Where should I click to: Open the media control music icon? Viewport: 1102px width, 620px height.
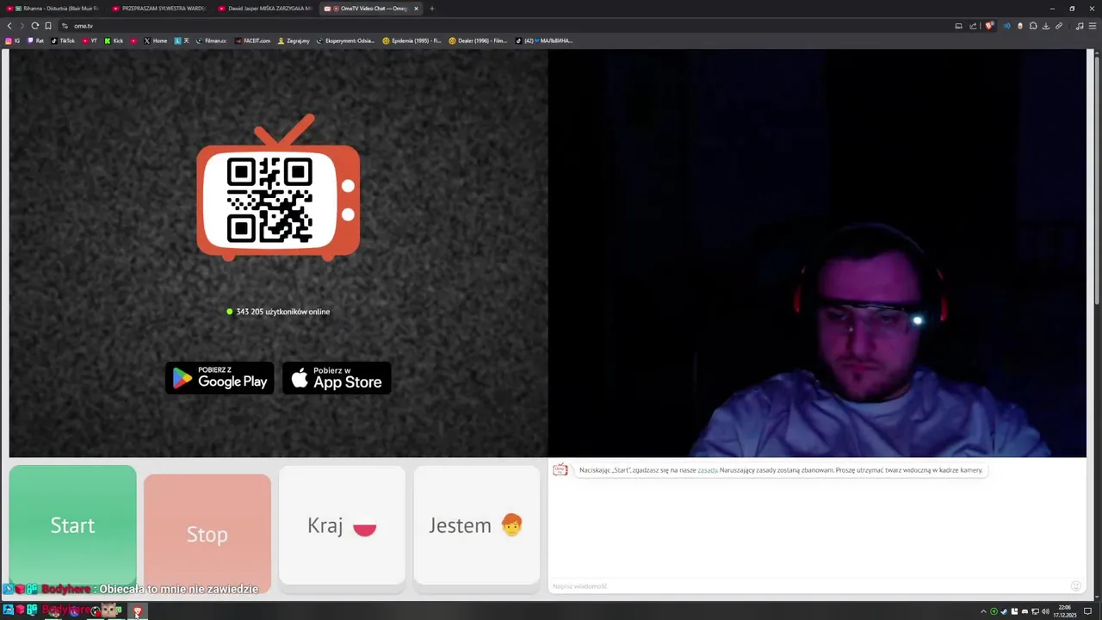tap(1080, 26)
